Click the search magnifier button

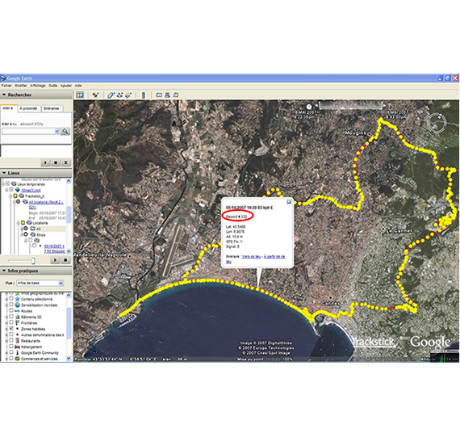(65, 131)
